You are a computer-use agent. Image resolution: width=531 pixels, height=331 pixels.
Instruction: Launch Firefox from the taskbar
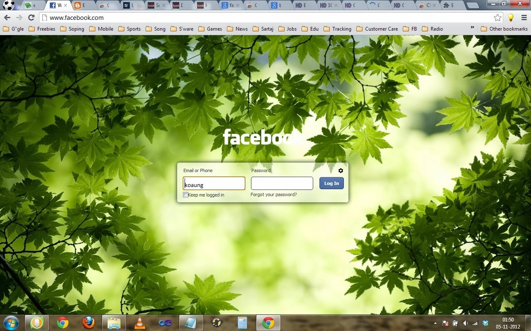tap(88, 323)
